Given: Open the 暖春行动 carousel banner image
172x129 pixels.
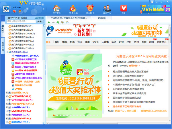Looking at the screenshot, I should pos(75,86).
